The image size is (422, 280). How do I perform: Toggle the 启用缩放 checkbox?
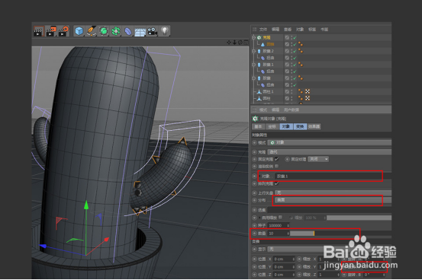(x=281, y=217)
